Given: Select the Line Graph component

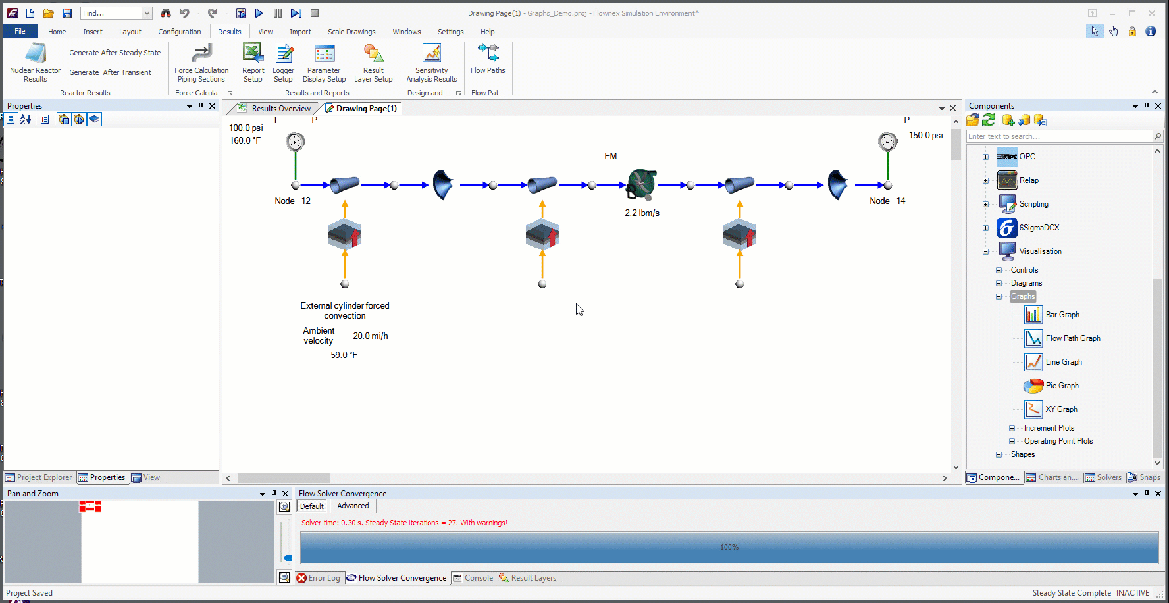Looking at the screenshot, I should (x=1063, y=362).
